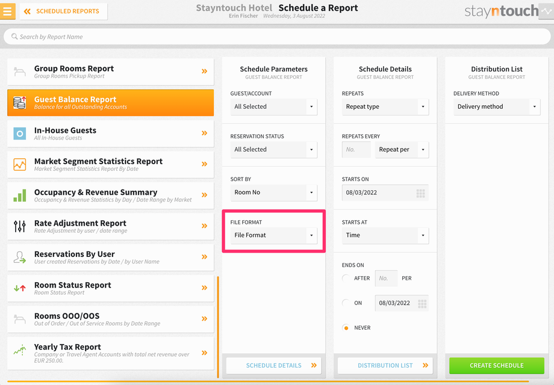Select the Ends On ON radio button
This screenshot has height=385, width=554.
coord(346,303)
